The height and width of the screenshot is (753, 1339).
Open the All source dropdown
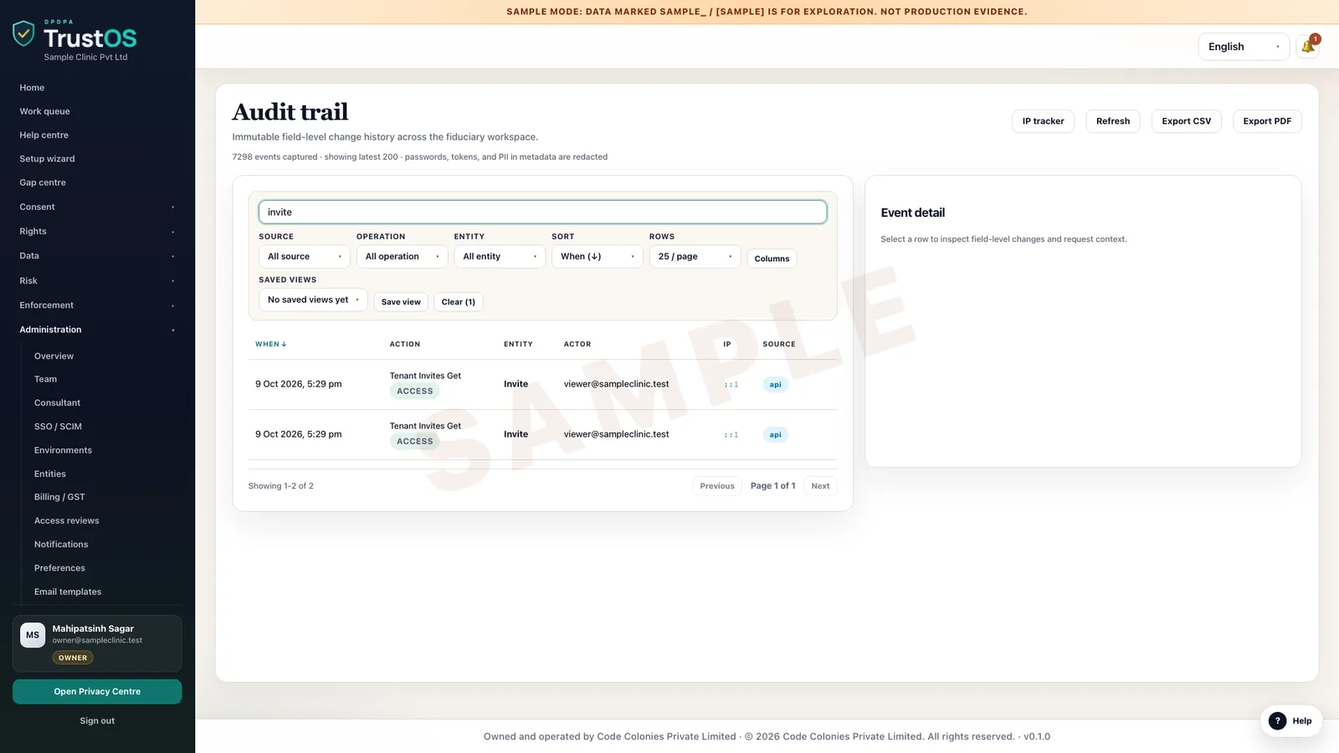pos(305,257)
